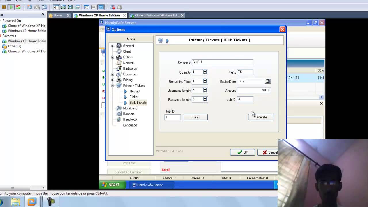Click the Client gear icon in menu tree
Screen dimensions: 368x207
point(119,51)
